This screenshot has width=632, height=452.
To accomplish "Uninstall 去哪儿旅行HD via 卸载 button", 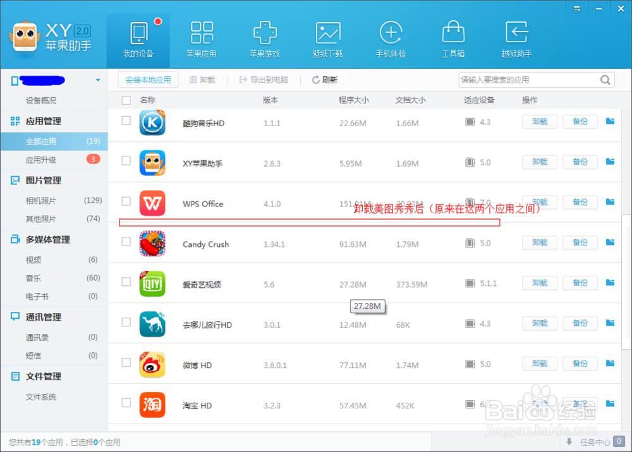I will coord(539,323).
